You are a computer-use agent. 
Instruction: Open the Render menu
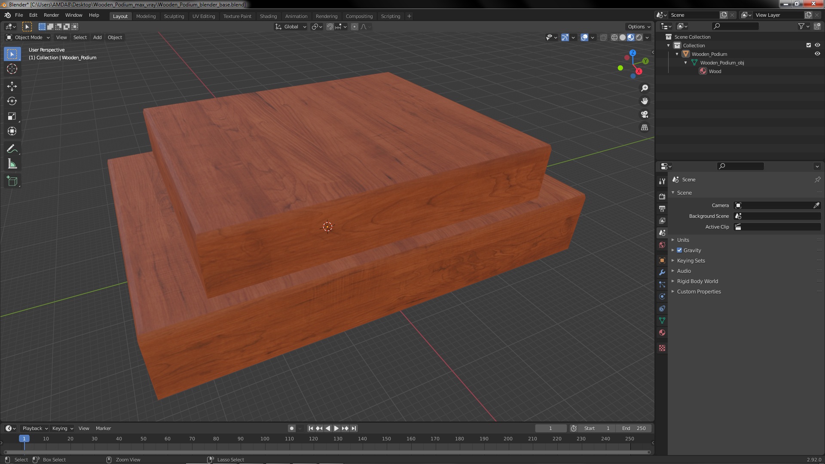pyautogui.click(x=51, y=15)
